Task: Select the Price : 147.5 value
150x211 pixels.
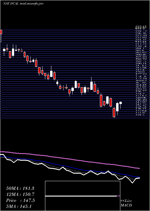Action: 20,200
